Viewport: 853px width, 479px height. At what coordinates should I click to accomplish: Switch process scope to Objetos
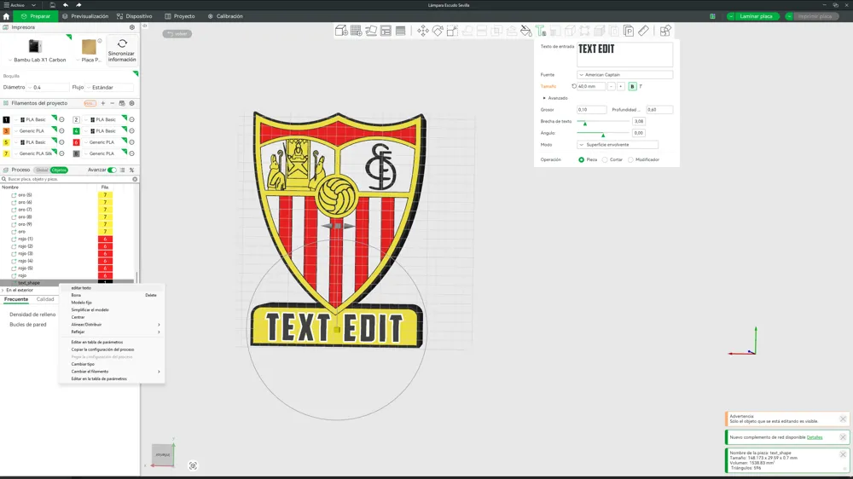coord(59,170)
